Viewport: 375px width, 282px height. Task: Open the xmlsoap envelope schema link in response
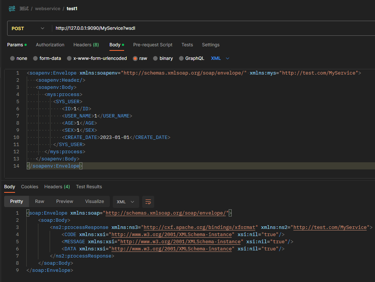(166, 213)
